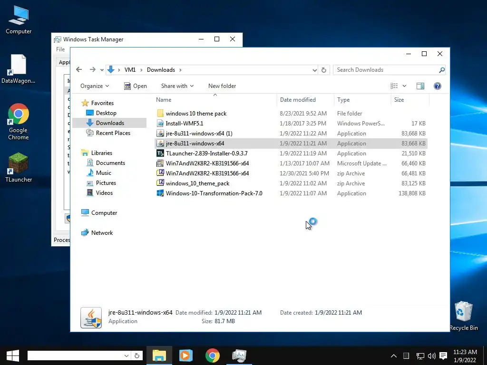Screen dimensions: 487x365
Task: Launch Google Chrome from the desktop
Action: [x=19, y=121]
